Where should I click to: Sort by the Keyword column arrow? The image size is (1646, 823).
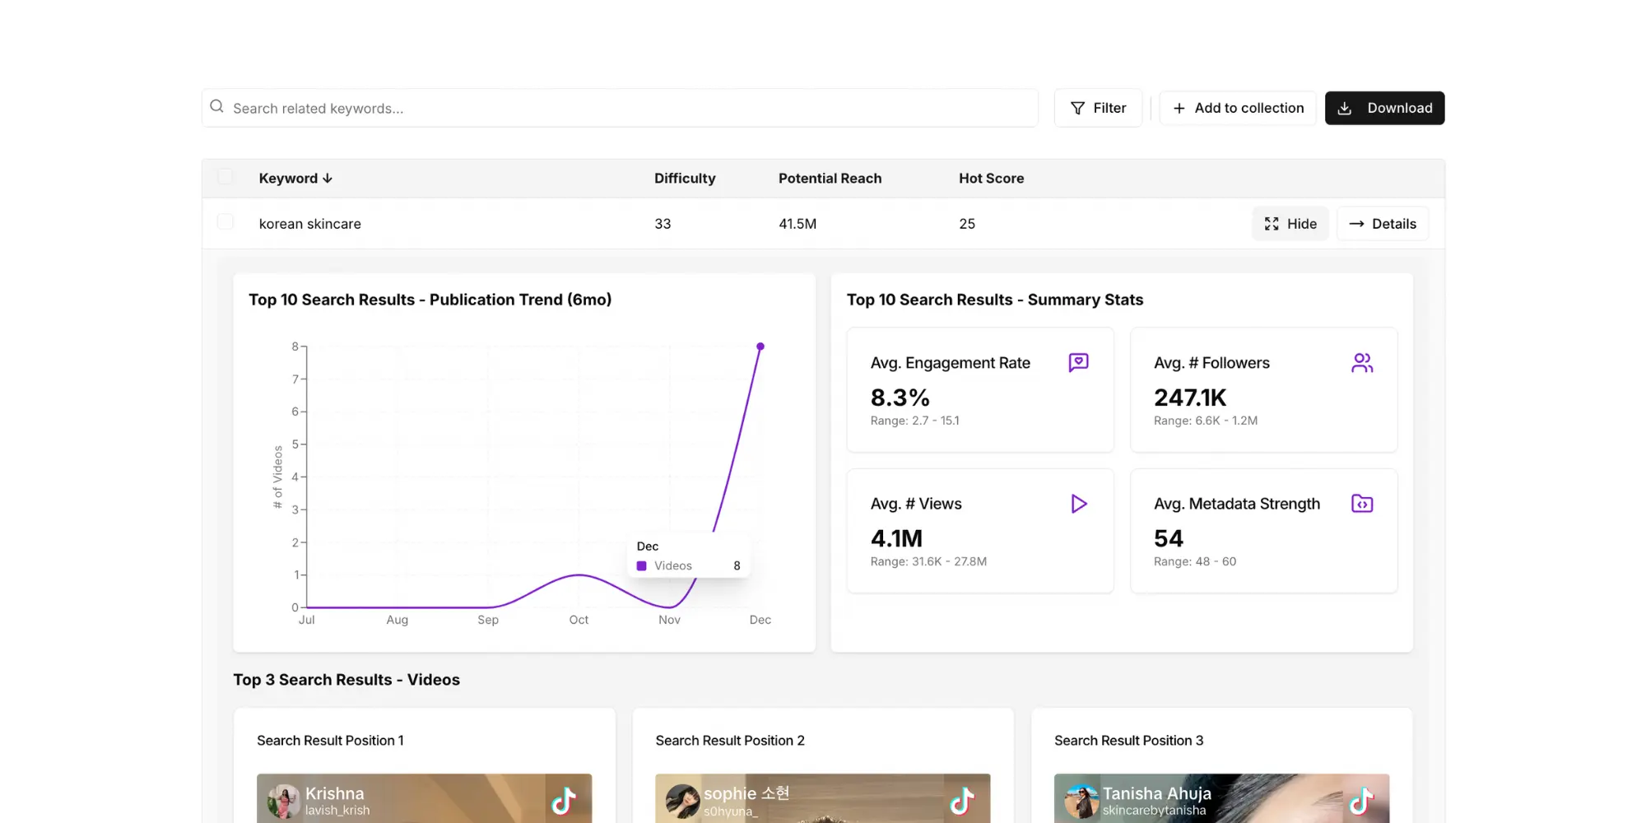(328, 179)
